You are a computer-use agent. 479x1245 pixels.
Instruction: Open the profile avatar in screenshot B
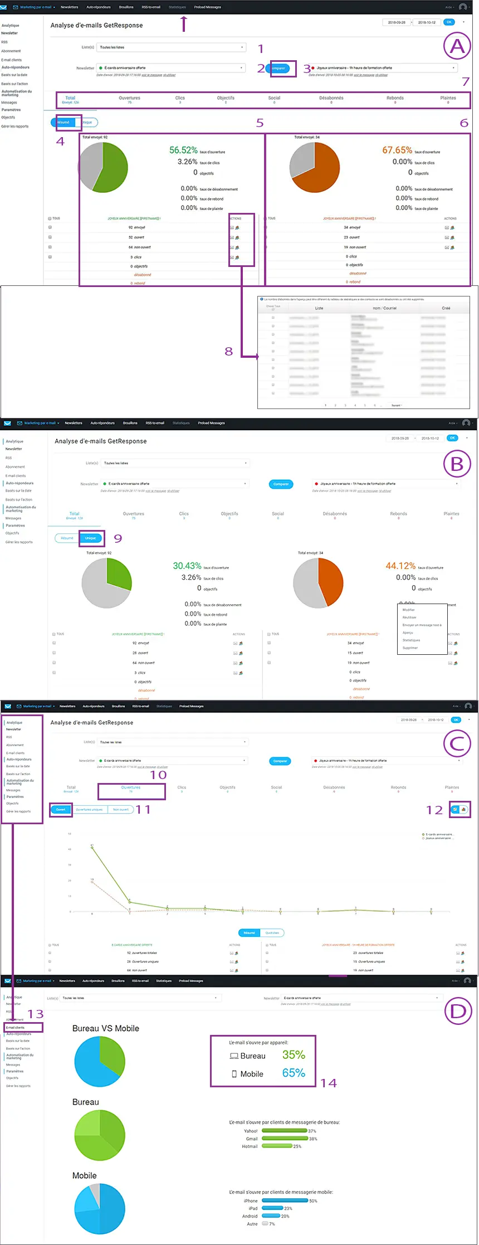pos(466,423)
